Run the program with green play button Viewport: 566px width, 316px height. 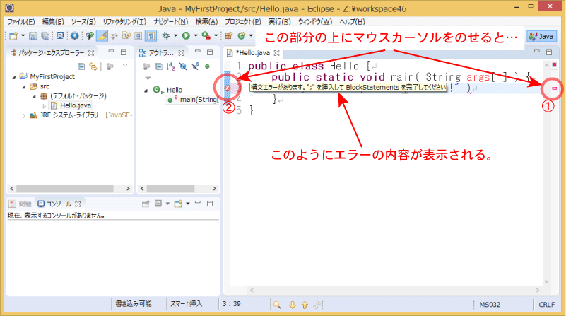[x=187, y=36]
